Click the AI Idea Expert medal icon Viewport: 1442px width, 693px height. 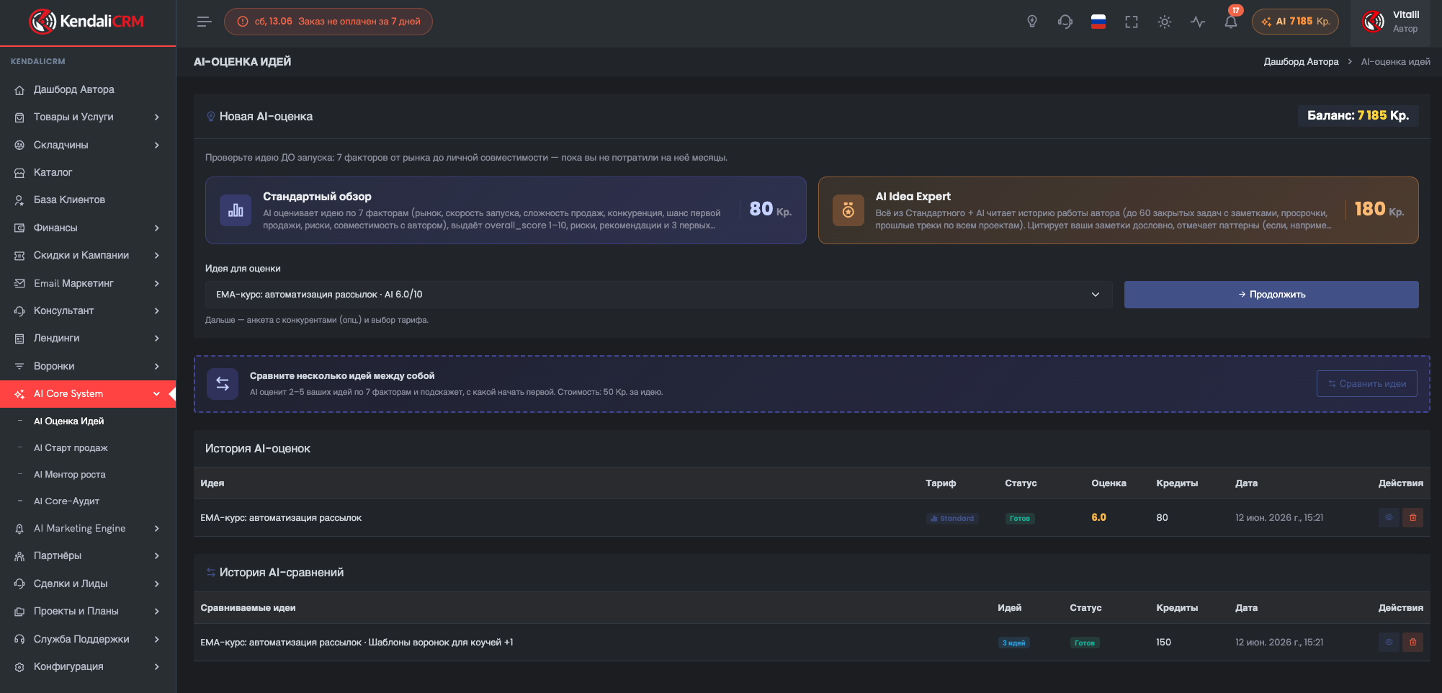pyautogui.click(x=848, y=210)
